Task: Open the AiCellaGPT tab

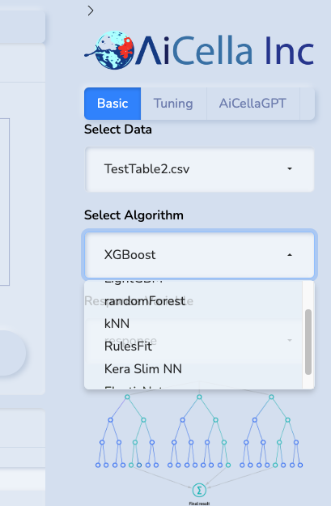Action: pos(252,104)
